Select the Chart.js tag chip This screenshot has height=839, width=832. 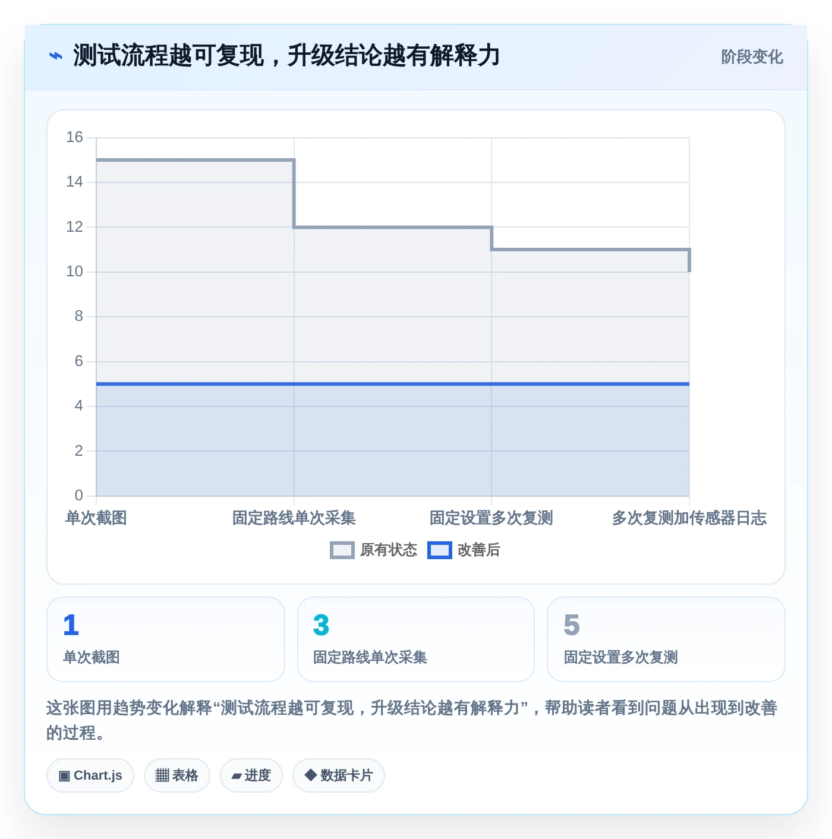90,775
